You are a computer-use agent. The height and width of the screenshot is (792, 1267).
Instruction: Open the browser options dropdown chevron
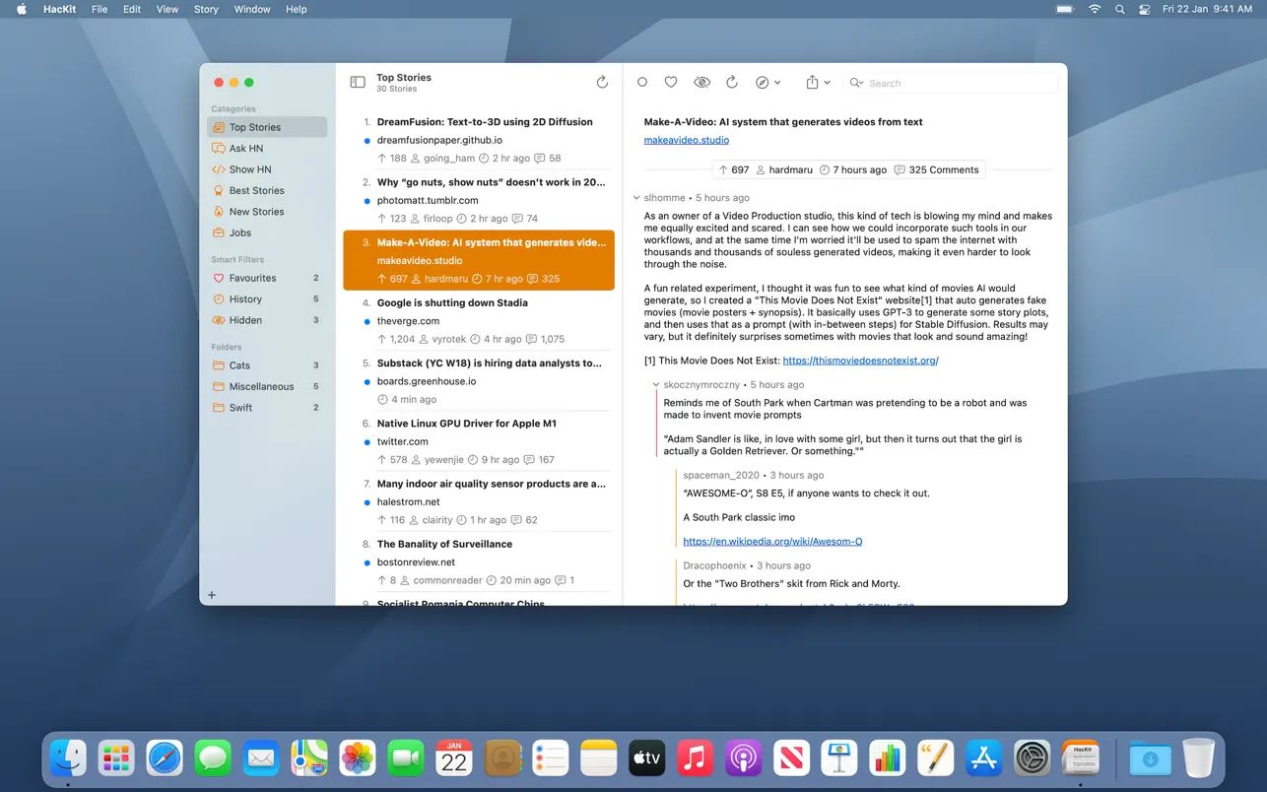(777, 82)
